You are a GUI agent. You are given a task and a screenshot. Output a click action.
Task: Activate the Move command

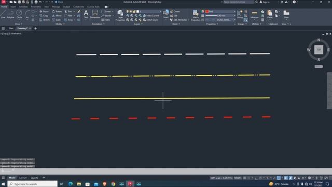tap(44, 11)
